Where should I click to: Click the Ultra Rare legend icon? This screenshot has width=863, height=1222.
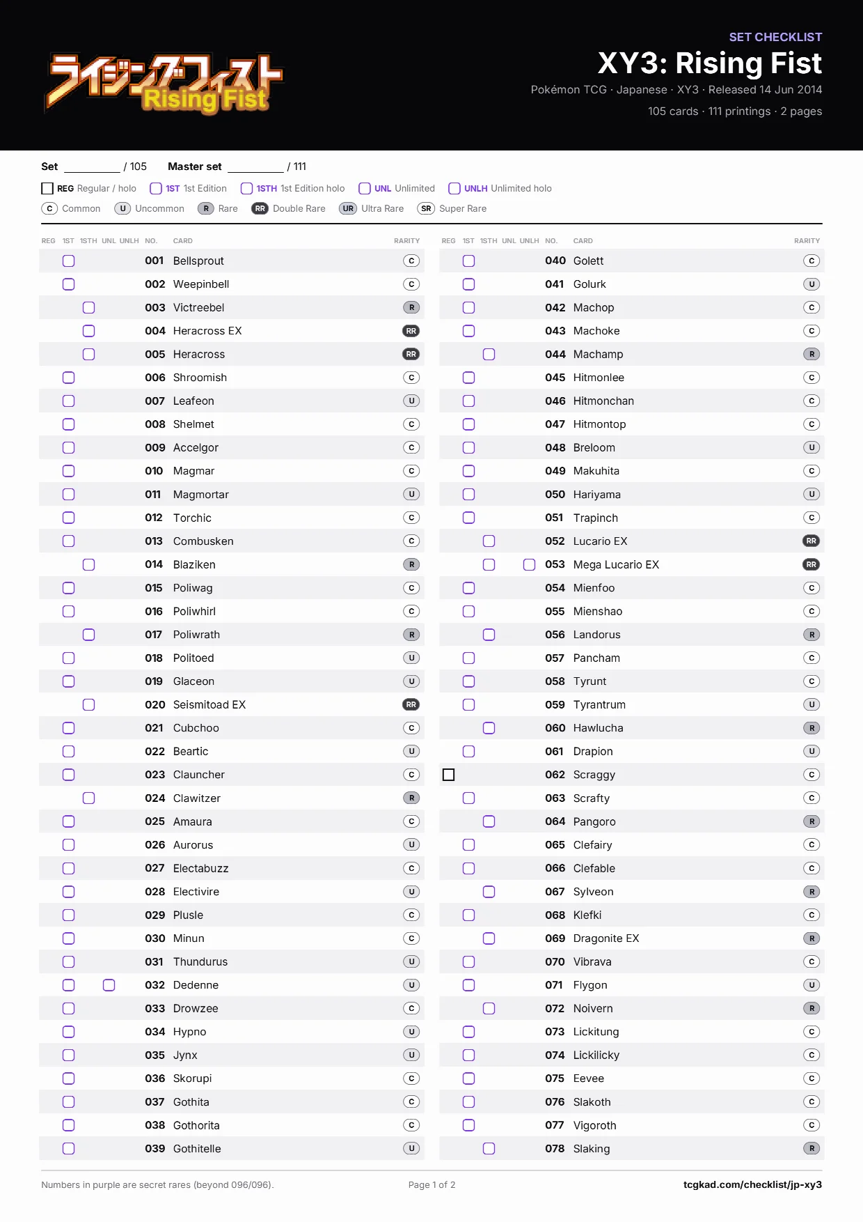point(348,208)
